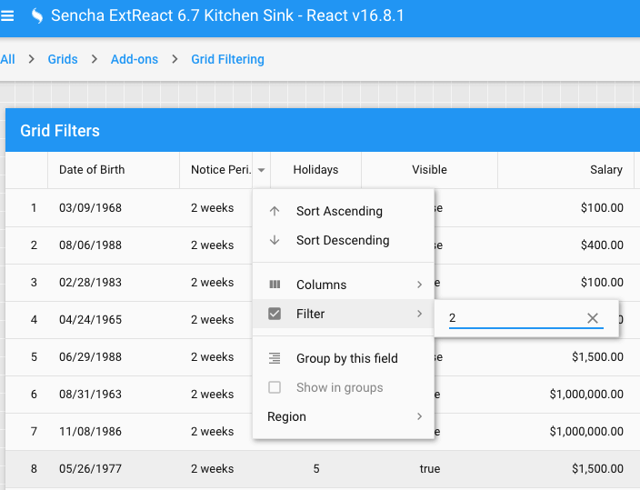Toggle the Filter checkbox
This screenshot has width=640, height=490.
coord(275,314)
